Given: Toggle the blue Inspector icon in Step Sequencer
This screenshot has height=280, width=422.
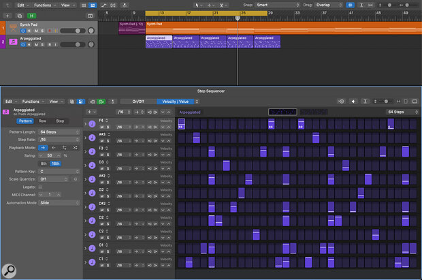Looking at the screenshot, I should (x=80, y=102).
